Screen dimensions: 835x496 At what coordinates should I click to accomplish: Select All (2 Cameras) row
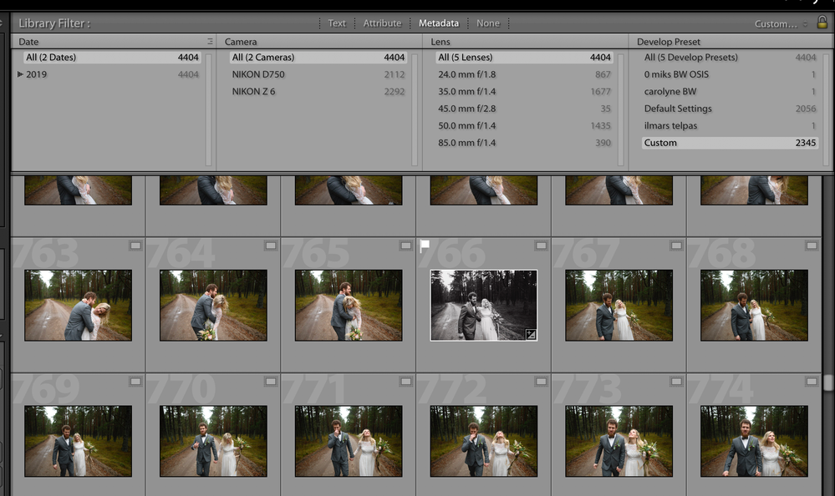pos(318,58)
